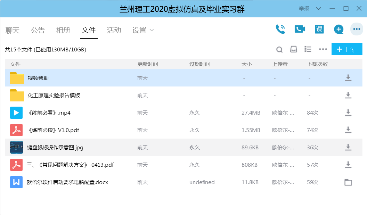The width and height of the screenshot is (367, 215).
Task: Click the file search magnifier icon
Action: [x=279, y=50]
